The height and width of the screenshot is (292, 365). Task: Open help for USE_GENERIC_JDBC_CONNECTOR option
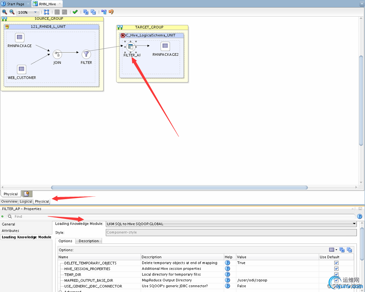(227, 286)
